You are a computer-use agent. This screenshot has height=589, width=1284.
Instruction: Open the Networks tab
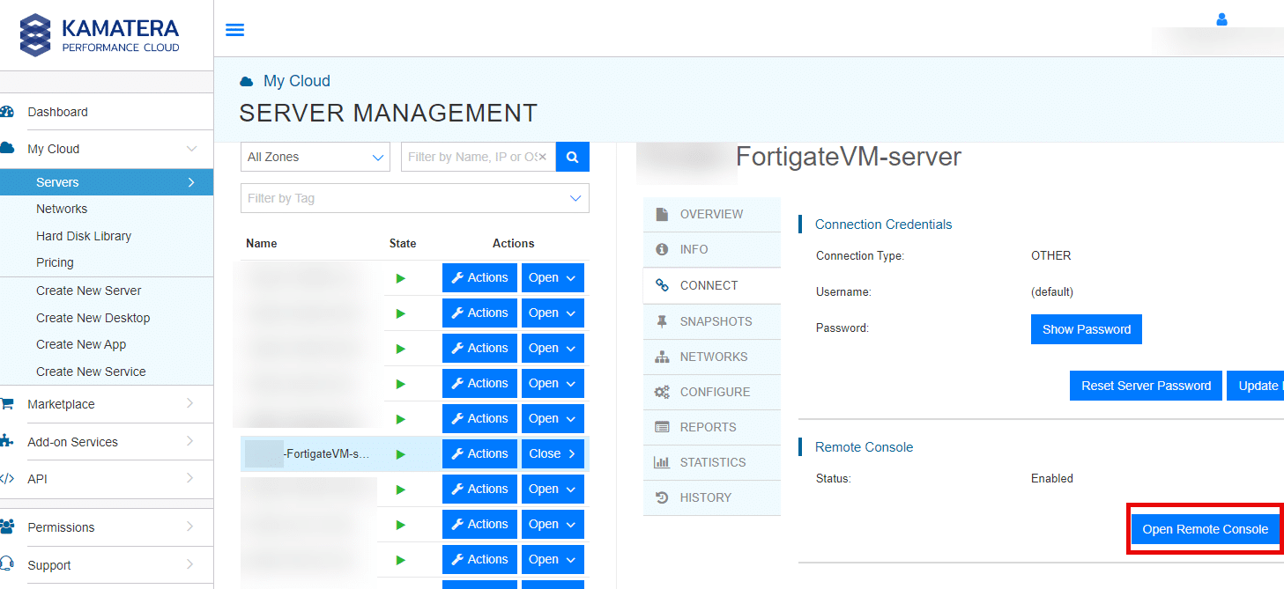pyautogui.click(x=712, y=356)
